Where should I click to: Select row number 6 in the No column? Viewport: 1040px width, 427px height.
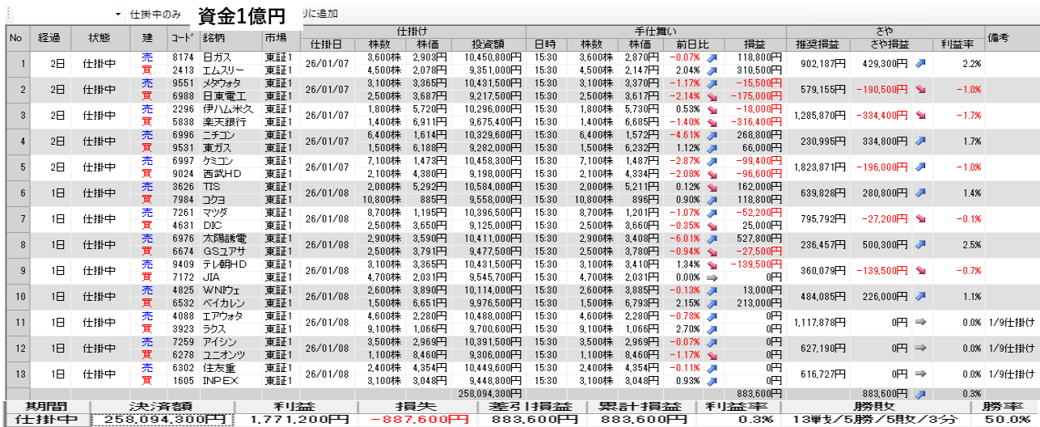point(16,193)
